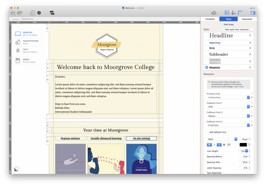Open the Learn more link in the tip
This screenshot has width=266, height=186.
tap(239, 87)
